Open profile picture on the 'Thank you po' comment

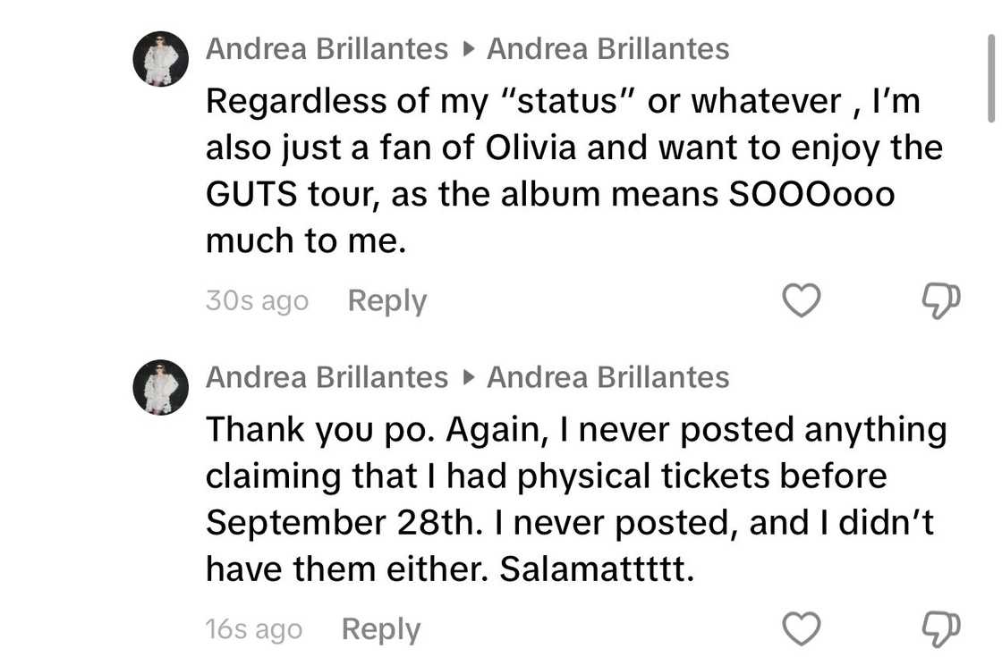click(x=161, y=387)
